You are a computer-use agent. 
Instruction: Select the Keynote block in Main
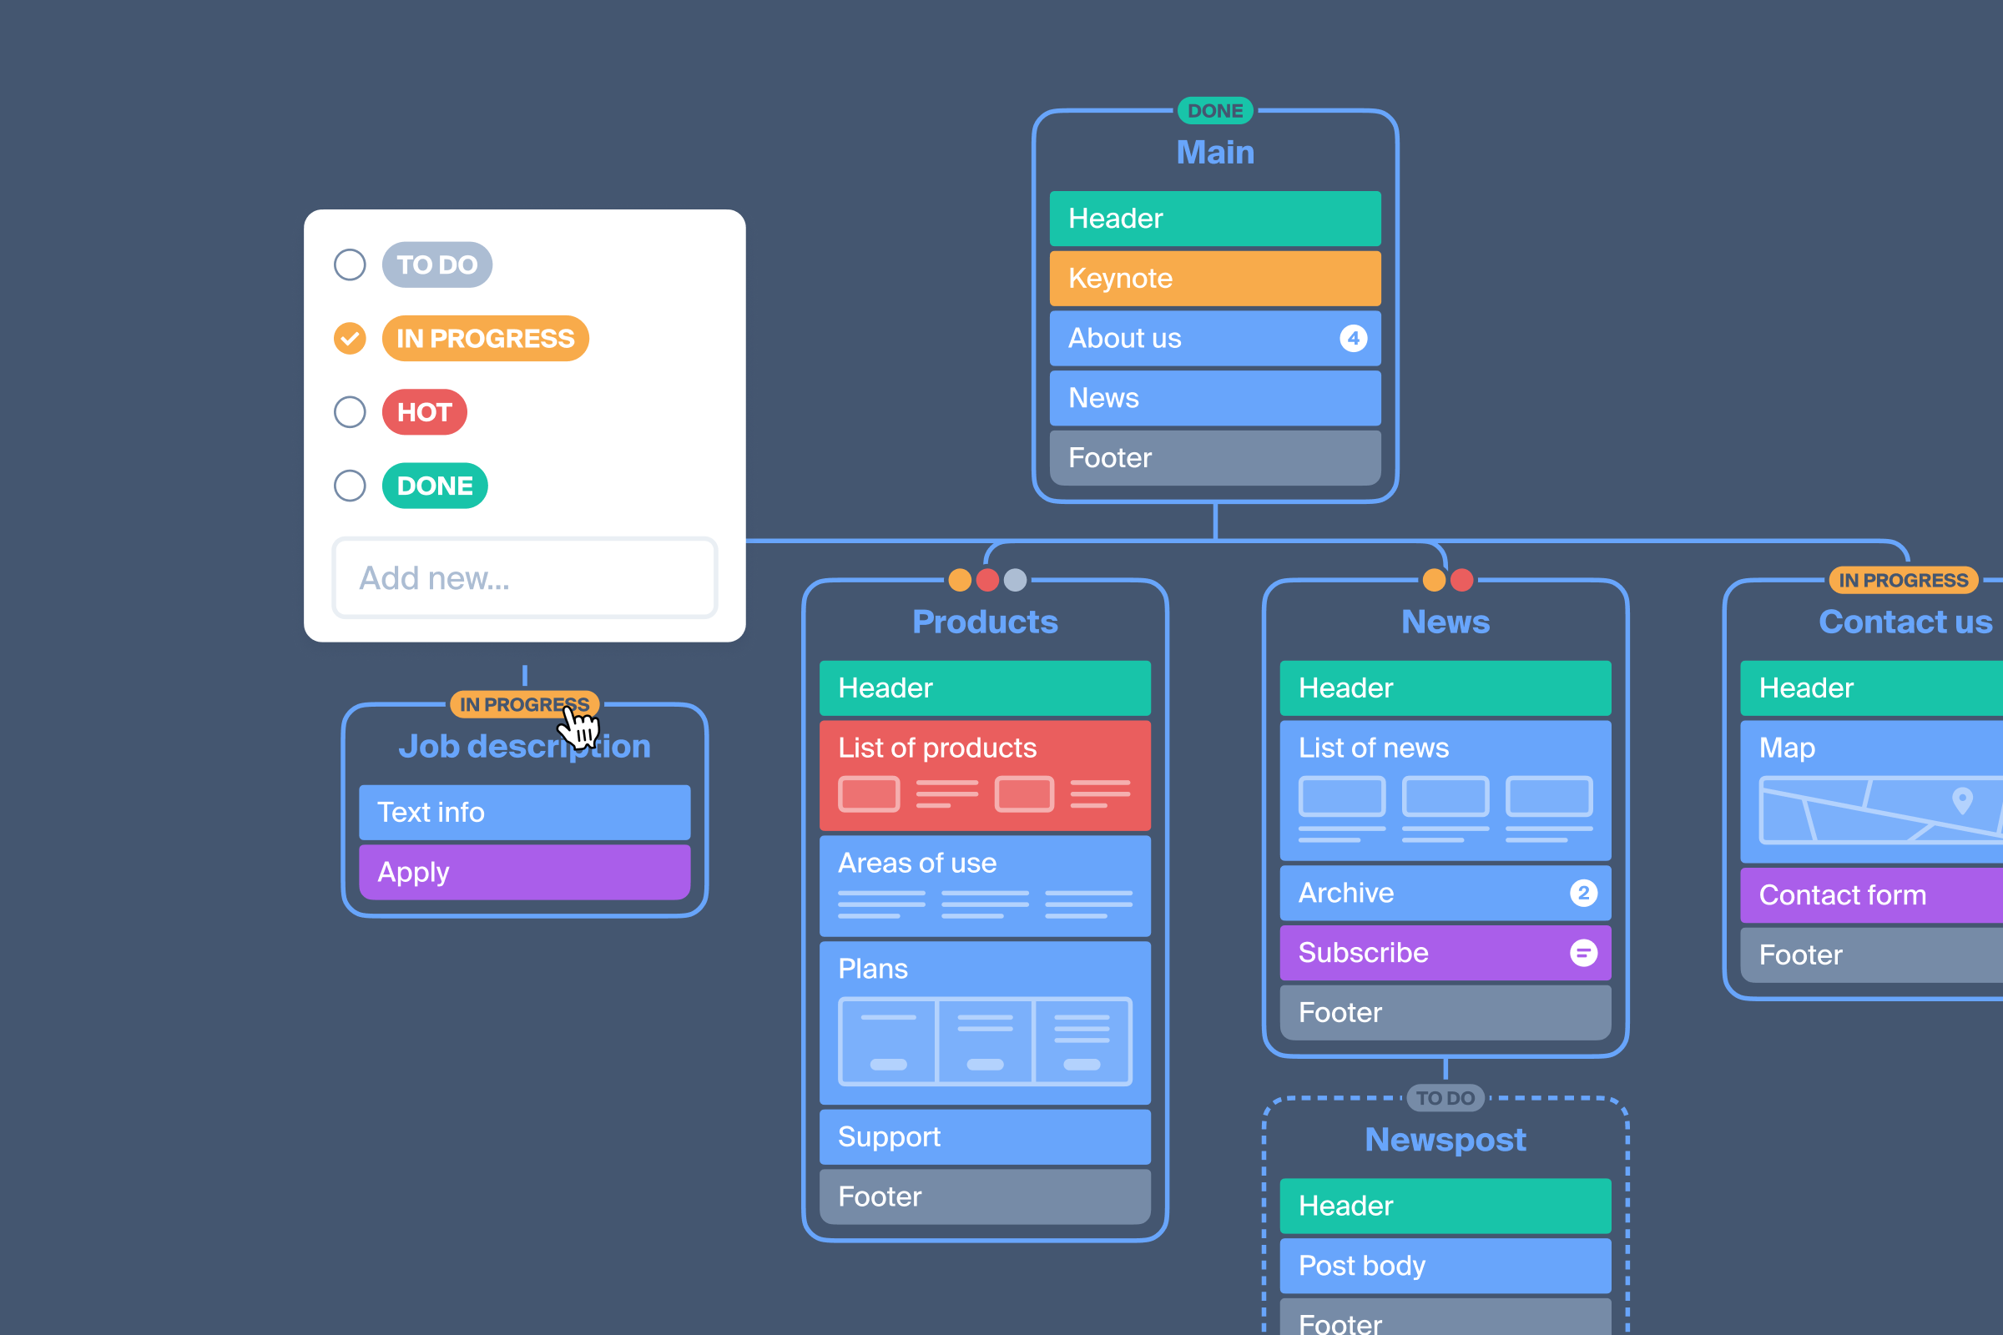point(1215,279)
